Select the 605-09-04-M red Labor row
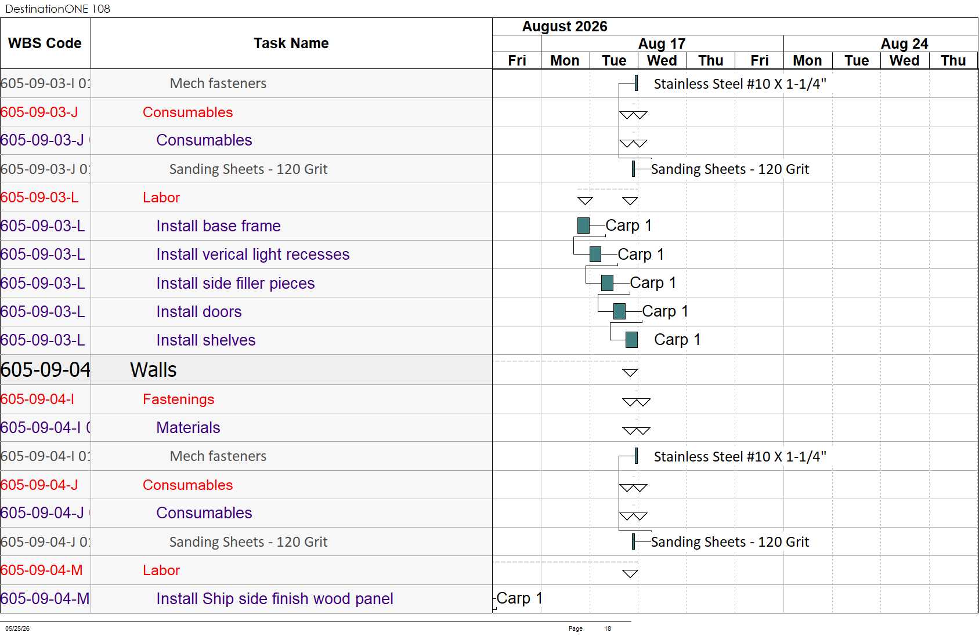The width and height of the screenshot is (979, 636). tap(246, 570)
